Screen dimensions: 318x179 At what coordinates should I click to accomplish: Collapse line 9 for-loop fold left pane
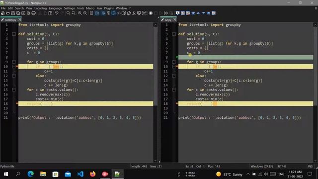coord(14,62)
